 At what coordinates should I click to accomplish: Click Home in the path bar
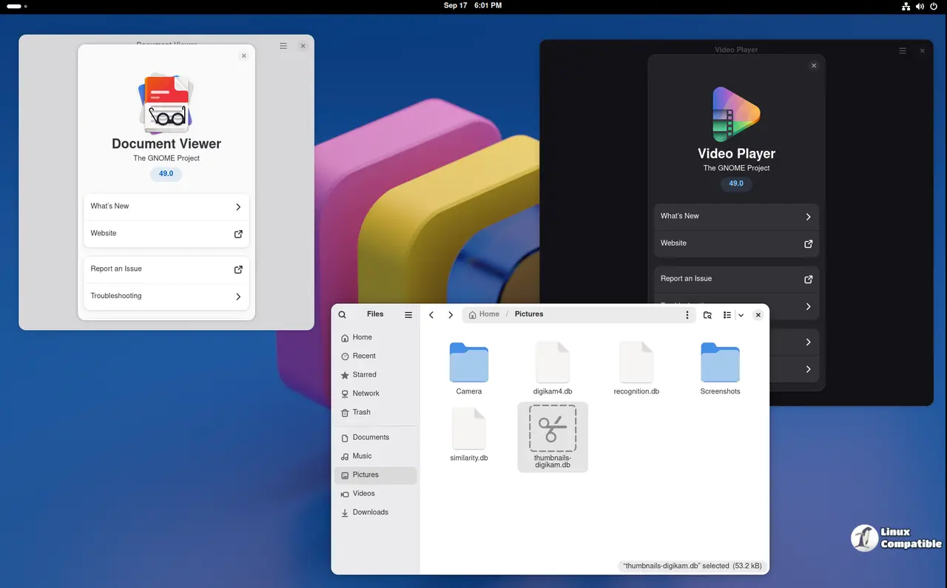(485, 314)
